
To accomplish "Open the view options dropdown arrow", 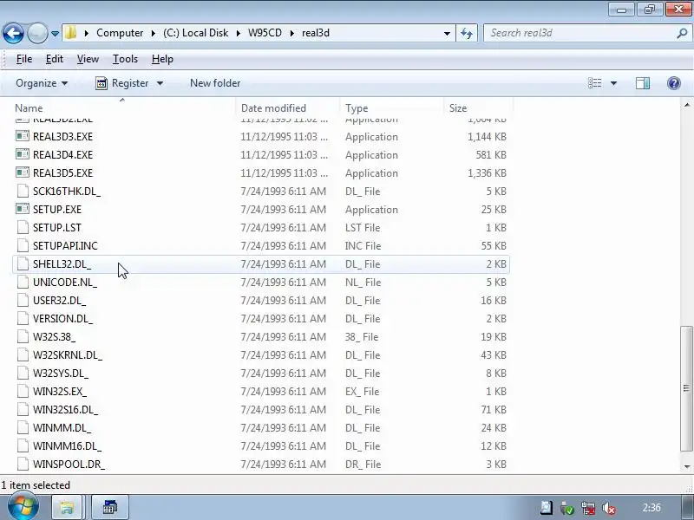I will pos(614,83).
